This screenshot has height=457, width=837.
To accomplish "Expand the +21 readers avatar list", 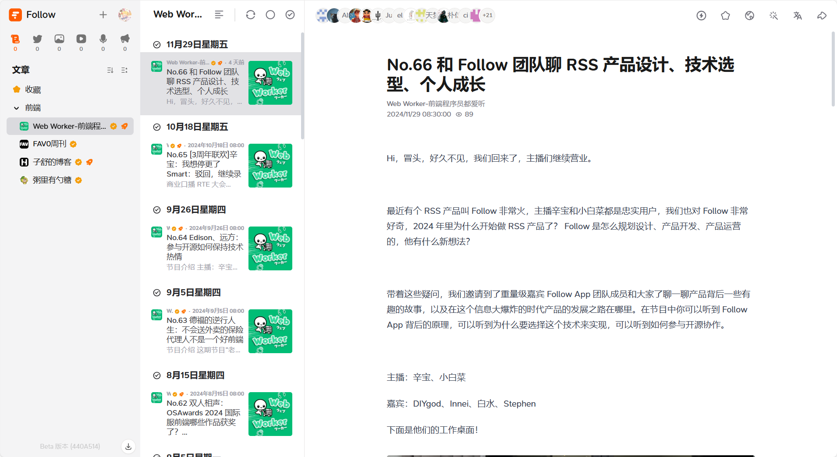I will tap(487, 15).
